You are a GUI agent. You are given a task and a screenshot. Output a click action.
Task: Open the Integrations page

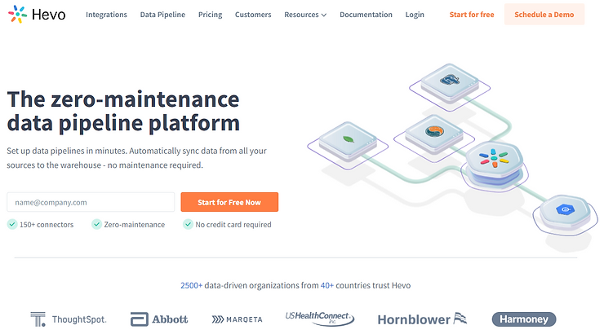click(x=106, y=15)
